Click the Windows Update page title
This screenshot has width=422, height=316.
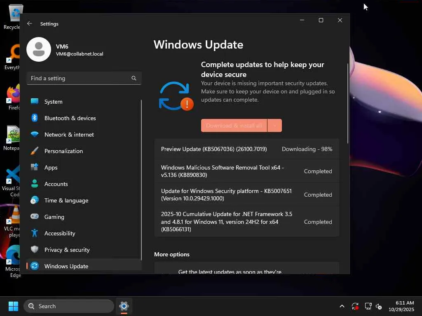click(198, 44)
